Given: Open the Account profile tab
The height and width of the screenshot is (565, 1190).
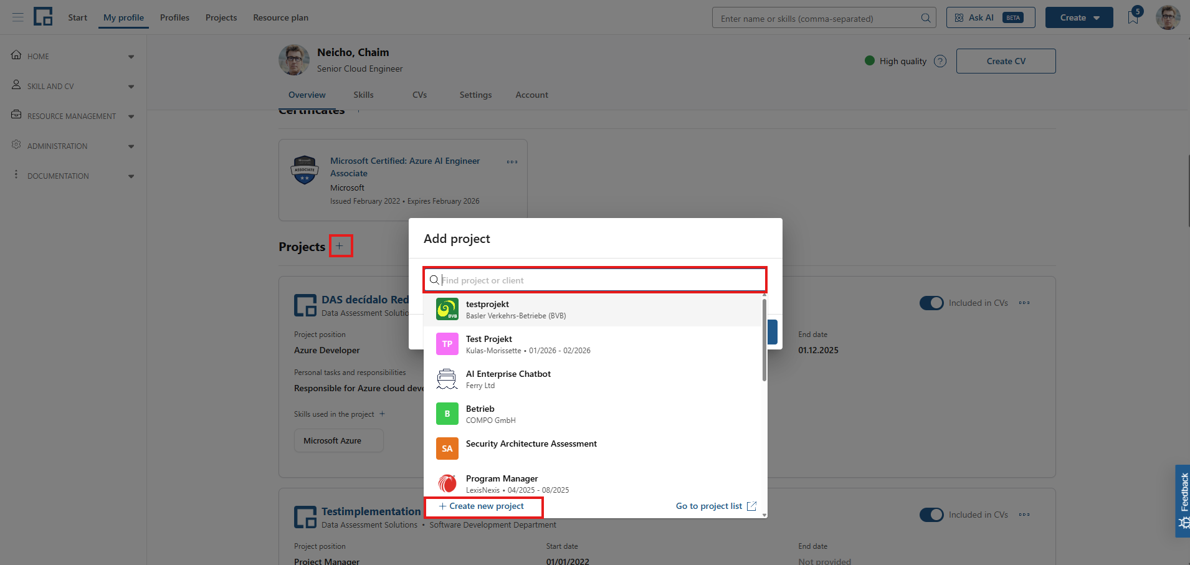Looking at the screenshot, I should (x=531, y=95).
